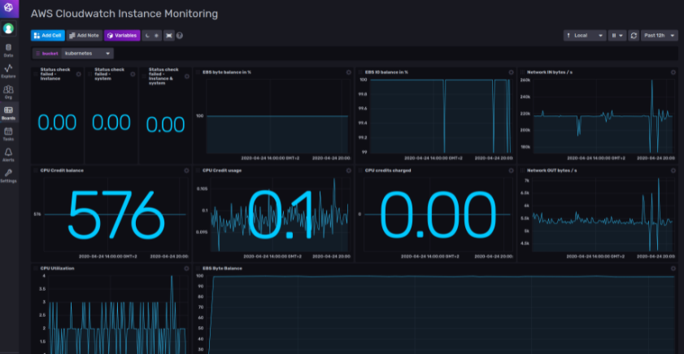Image resolution: width=684 pixels, height=354 pixels.
Task: Click the Add Cell button
Action: coord(47,36)
